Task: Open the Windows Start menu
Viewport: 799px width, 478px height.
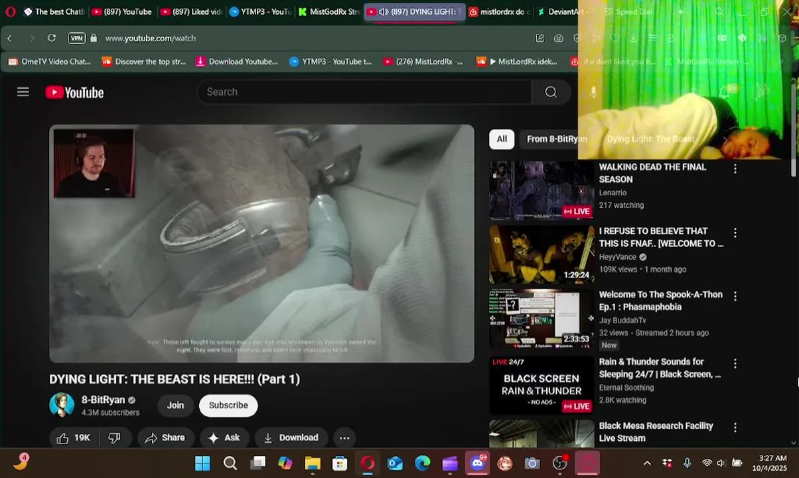Action: click(202, 463)
